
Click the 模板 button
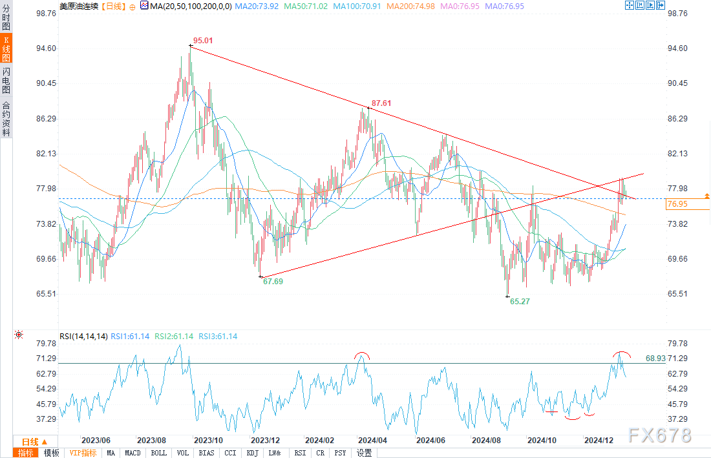[51, 453]
